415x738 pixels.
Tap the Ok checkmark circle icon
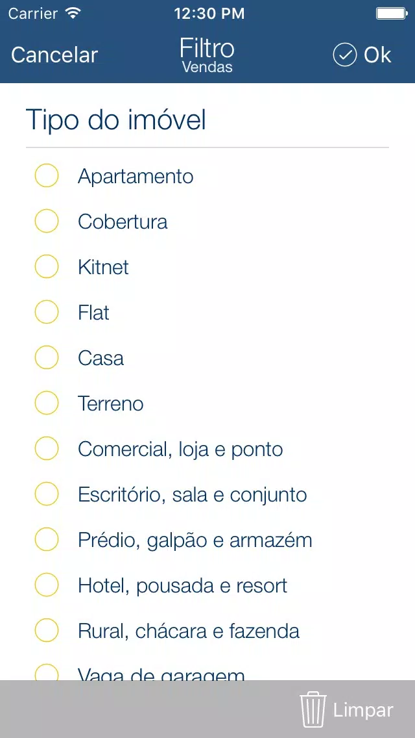[x=345, y=55]
